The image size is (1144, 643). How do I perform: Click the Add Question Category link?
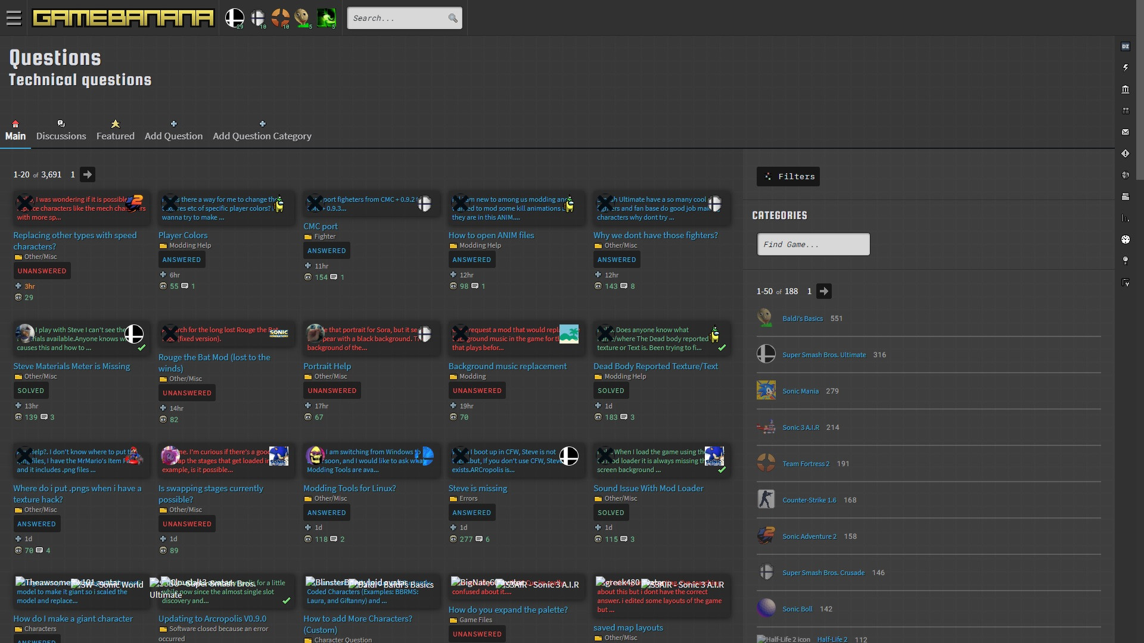(x=262, y=136)
